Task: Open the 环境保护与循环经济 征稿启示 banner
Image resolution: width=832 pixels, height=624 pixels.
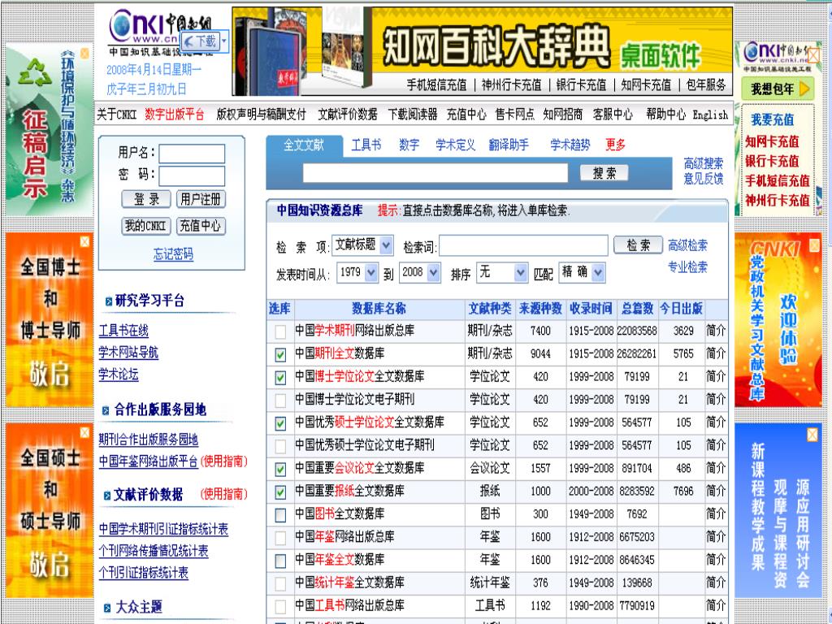Action: coord(50,130)
